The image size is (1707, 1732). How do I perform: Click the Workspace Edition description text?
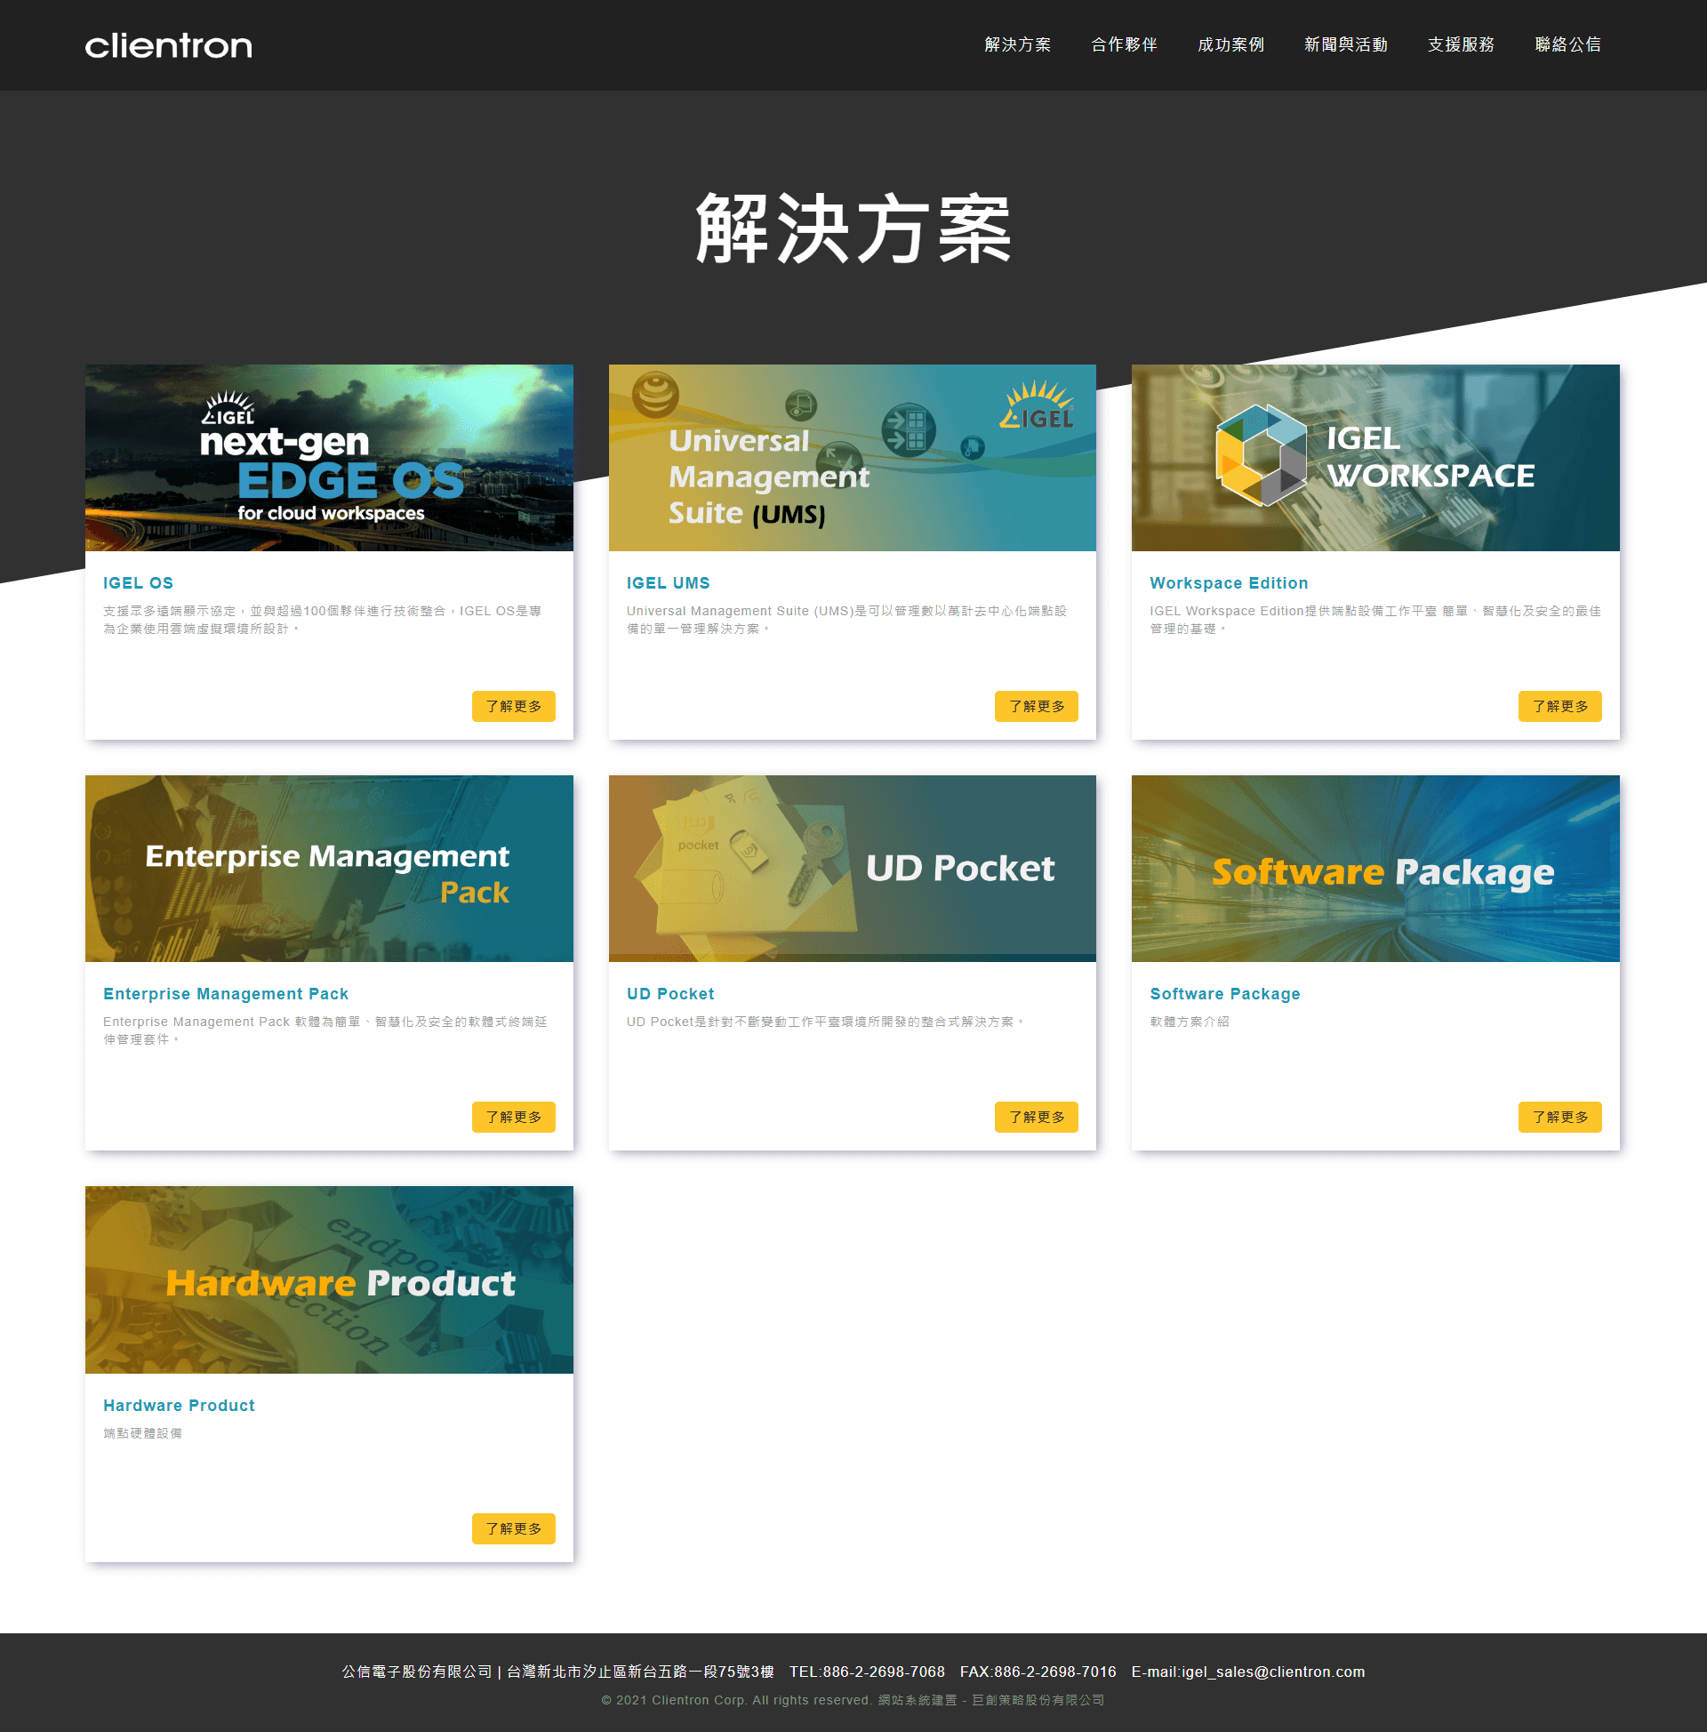click(1375, 620)
